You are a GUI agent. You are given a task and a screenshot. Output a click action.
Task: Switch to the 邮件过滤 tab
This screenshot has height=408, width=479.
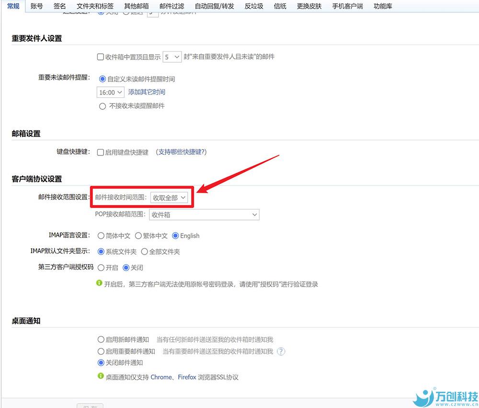(x=171, y=6)
